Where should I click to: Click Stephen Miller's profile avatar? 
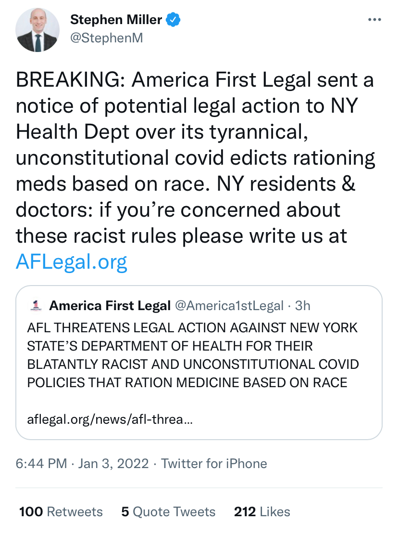point(37,30)
